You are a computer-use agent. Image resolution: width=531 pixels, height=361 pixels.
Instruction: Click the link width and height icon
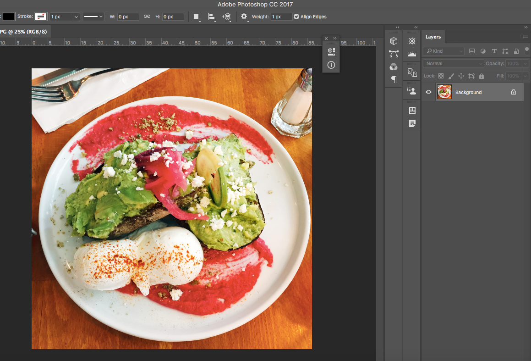tap(147, 16)
